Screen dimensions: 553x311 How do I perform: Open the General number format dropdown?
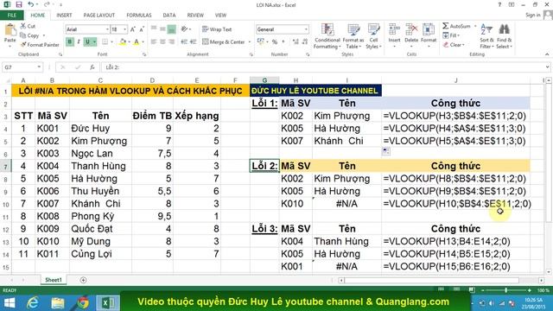tap(306, 29)
